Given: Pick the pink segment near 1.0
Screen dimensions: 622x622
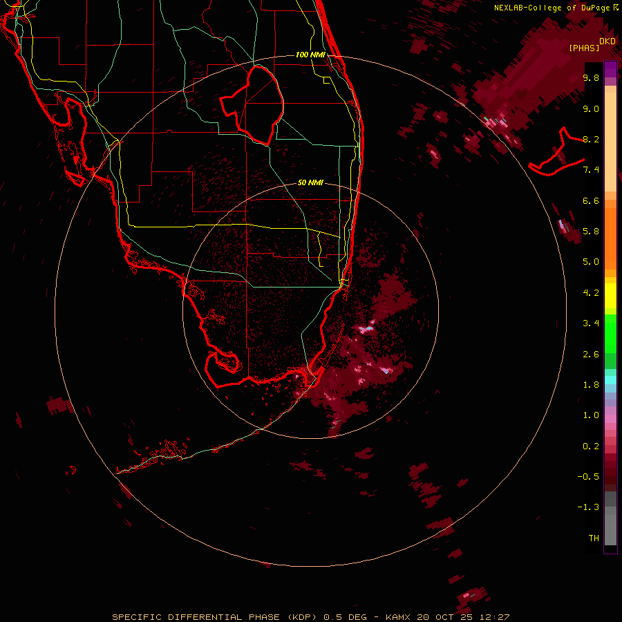Looking at the screenshot, I should point(610,419).
